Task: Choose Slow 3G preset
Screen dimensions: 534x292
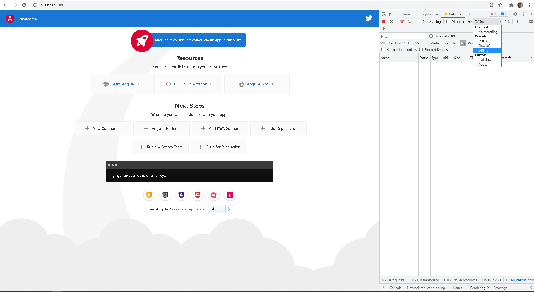Action: coord(487,46)
